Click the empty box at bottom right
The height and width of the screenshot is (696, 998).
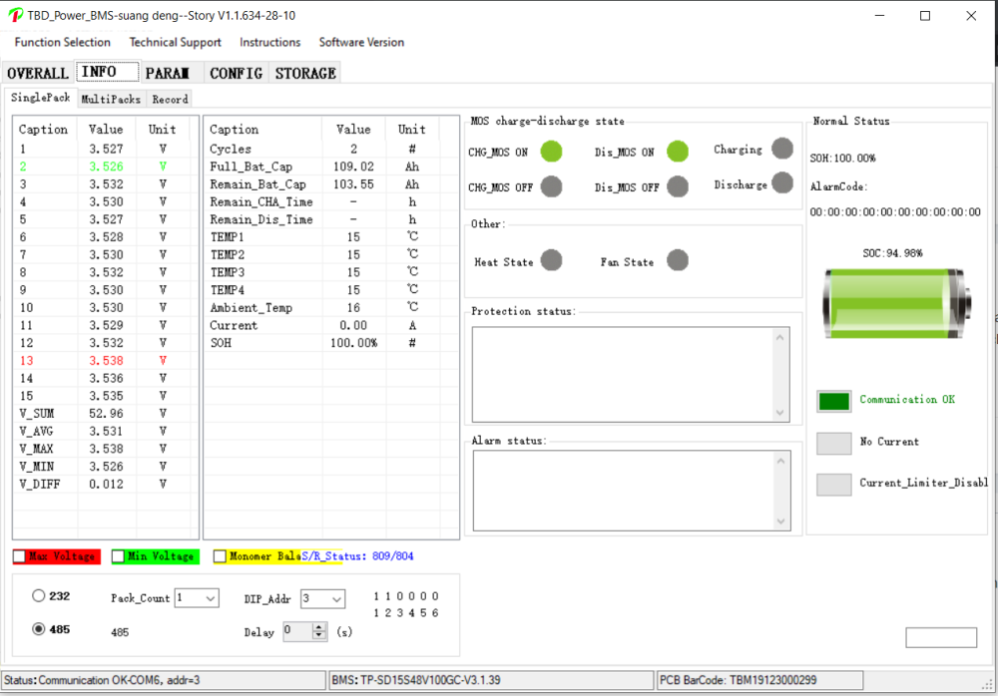coord(941,637)
